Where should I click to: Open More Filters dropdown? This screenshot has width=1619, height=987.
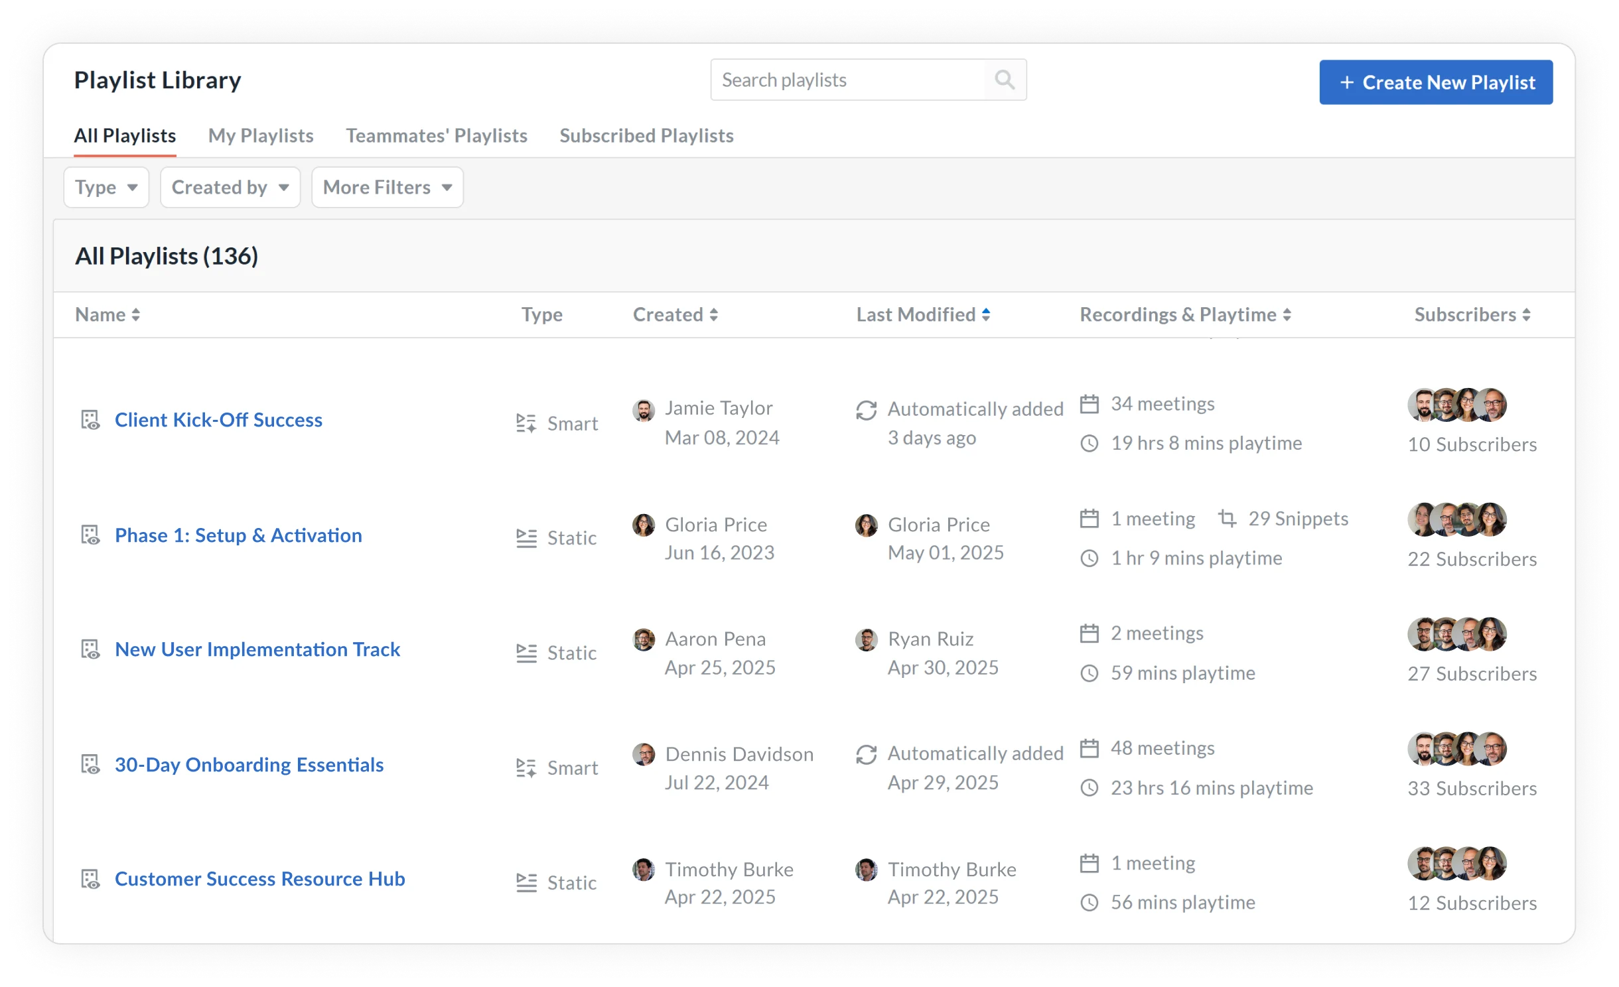[x=387, y=188]
